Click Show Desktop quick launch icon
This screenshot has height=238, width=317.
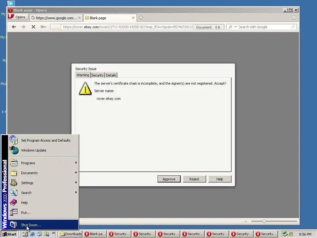(25, 234)
